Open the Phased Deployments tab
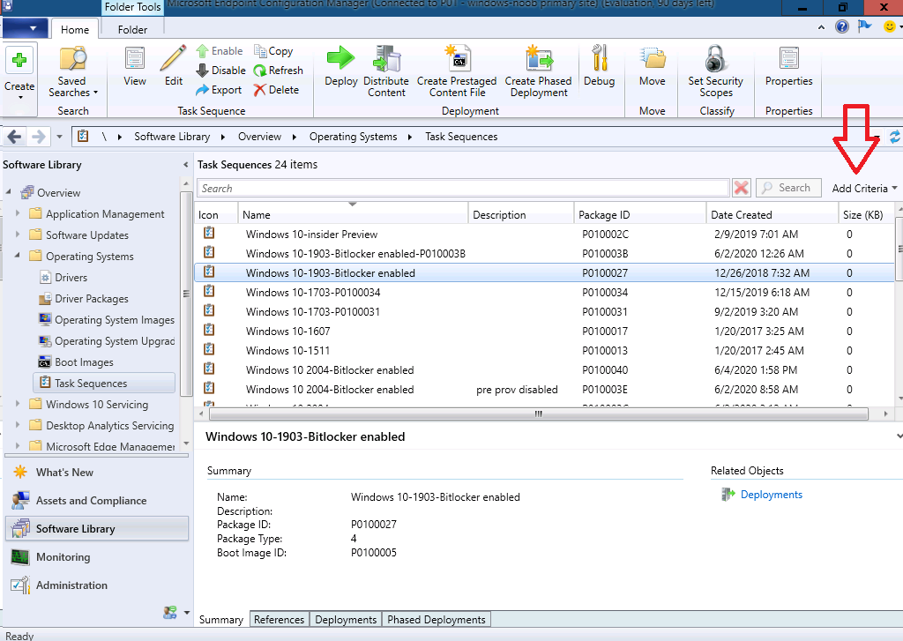 [437, 620]
